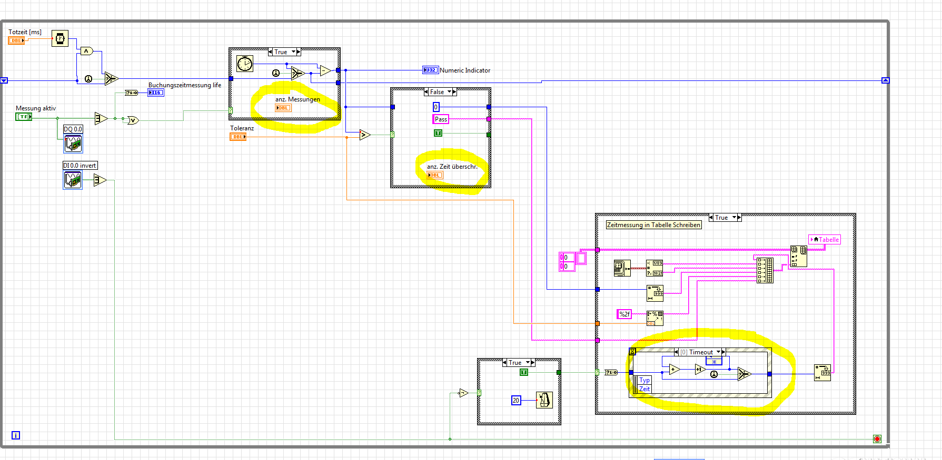Select the NOT node after Messung aktiv
942x460 pixels.
click(101, 118)
